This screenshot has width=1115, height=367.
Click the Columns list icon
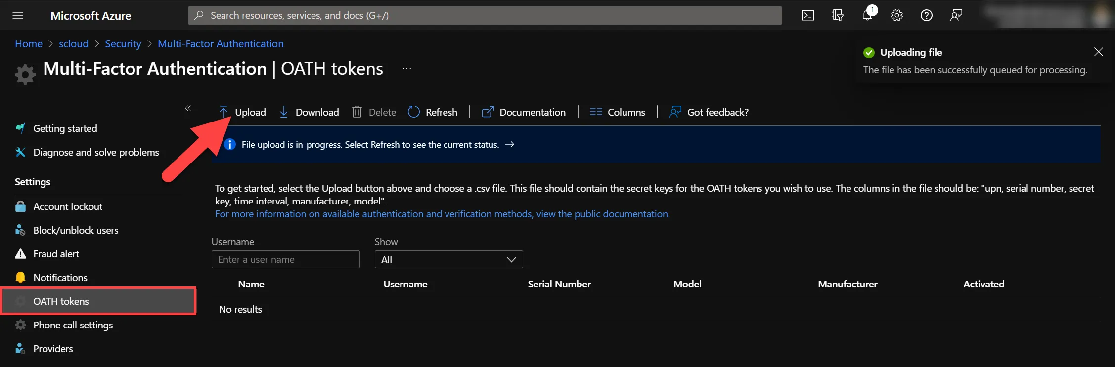[x=596, y=112]
